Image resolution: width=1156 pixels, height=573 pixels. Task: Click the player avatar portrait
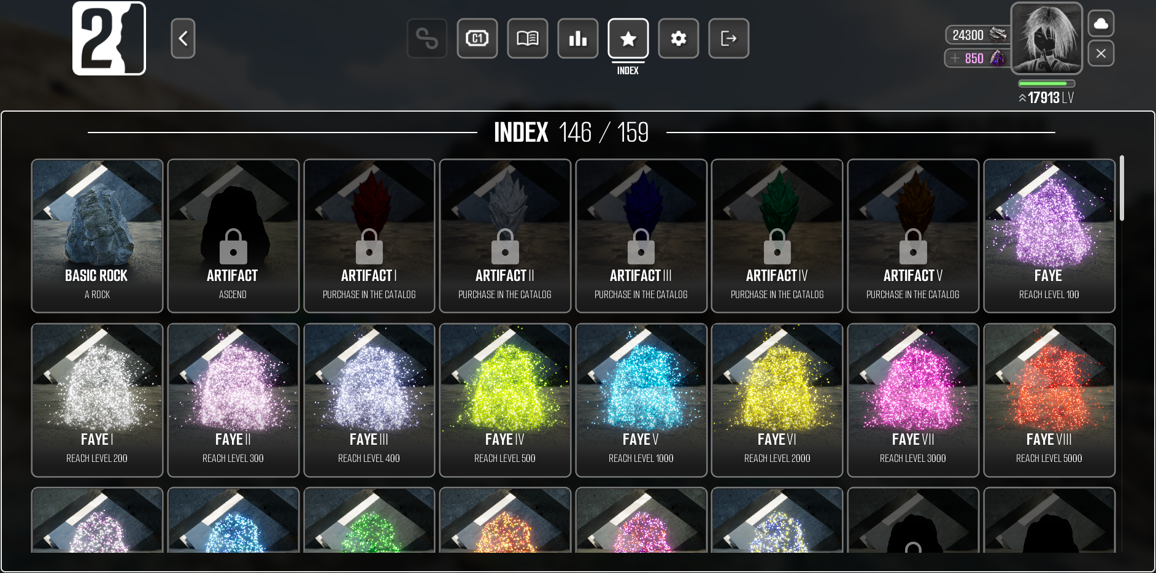click(1047, 38)
